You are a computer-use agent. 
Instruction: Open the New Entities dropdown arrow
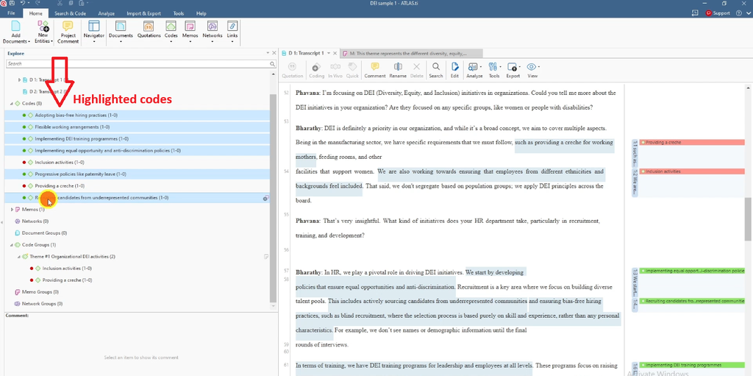(x=51, y=41)
